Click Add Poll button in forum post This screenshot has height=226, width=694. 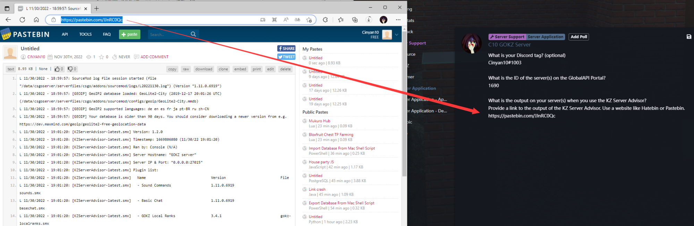[x=579, y=37]
